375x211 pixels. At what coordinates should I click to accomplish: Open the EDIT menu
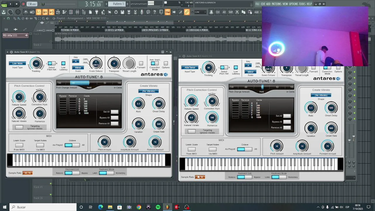[263, 4]
